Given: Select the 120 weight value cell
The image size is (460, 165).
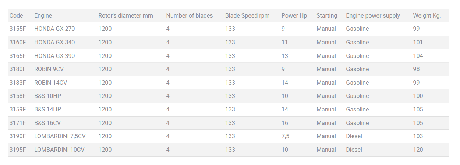Looking at the screenshot, I should (x=418, y=150).
